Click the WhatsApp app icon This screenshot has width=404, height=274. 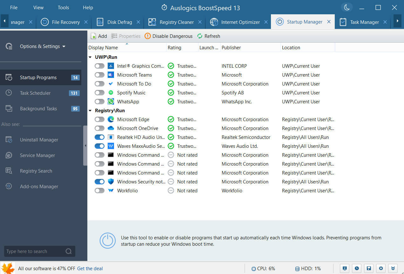tap(111, 101)
